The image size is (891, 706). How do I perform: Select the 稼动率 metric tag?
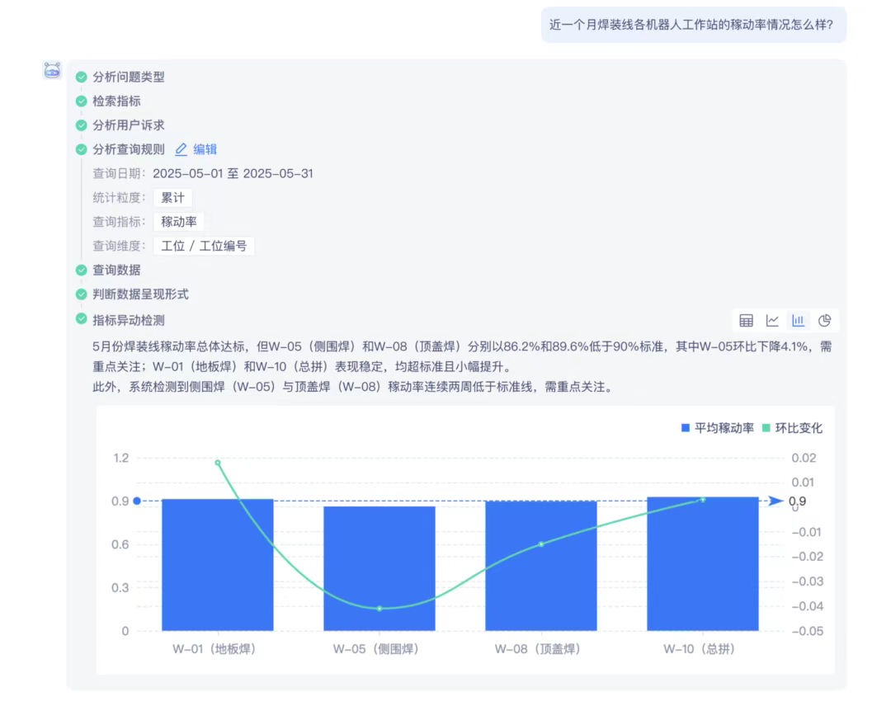[179, 222]
